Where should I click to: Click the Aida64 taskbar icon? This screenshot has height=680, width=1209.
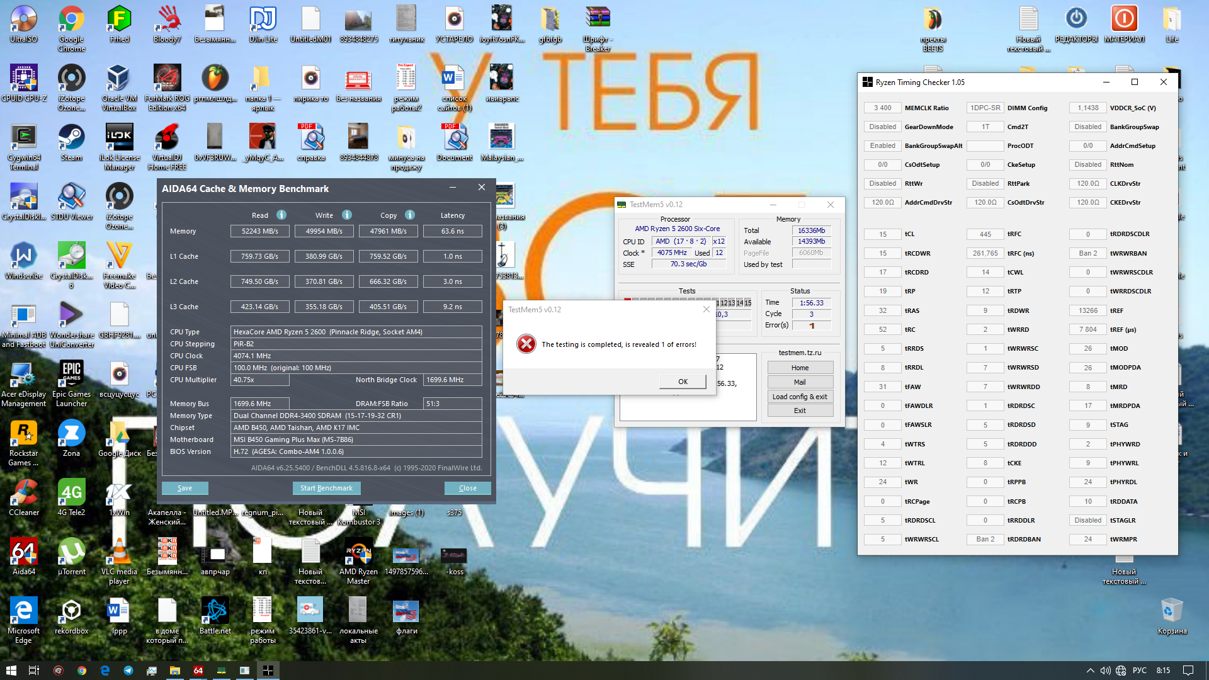198,671
